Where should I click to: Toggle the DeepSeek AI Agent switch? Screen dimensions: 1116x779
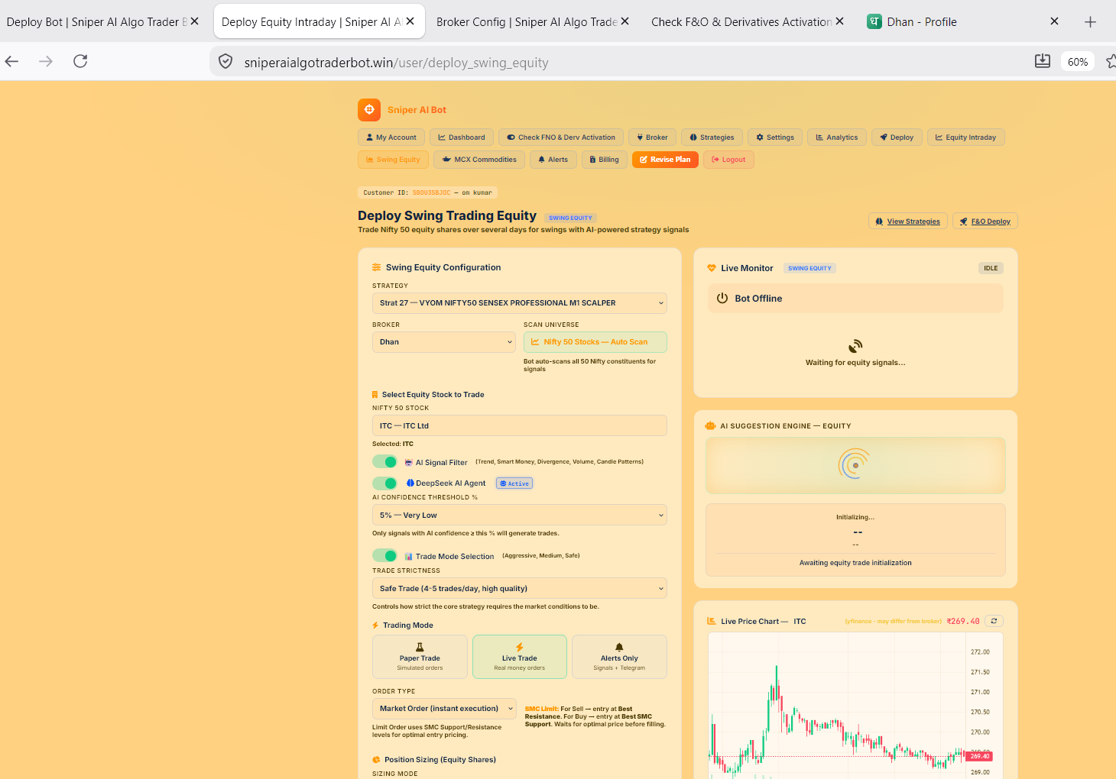[384, 483]
